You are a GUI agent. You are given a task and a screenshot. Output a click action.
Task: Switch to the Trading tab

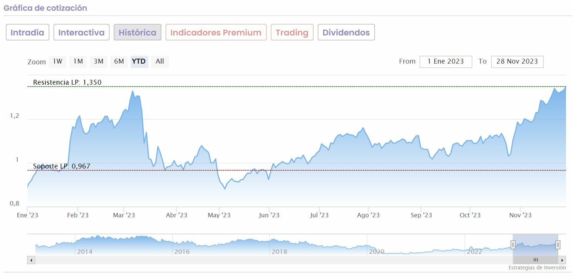click(x=292, y=33)
